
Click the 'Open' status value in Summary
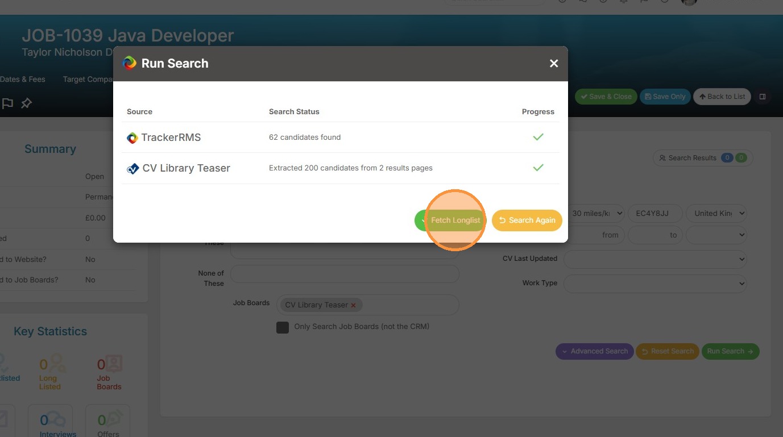[95, 176]
